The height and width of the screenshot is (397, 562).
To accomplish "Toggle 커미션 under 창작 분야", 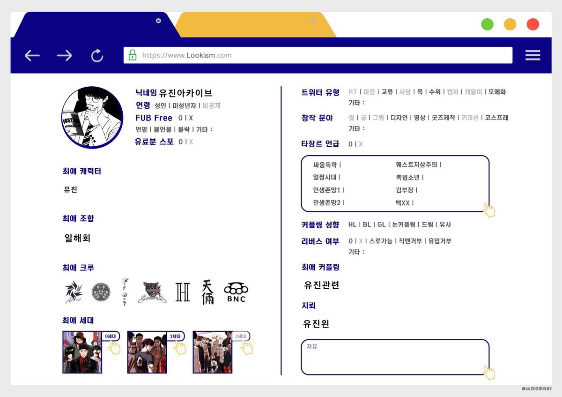I will 470,118.
